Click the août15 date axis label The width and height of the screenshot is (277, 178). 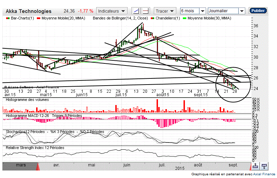(163, 95)
